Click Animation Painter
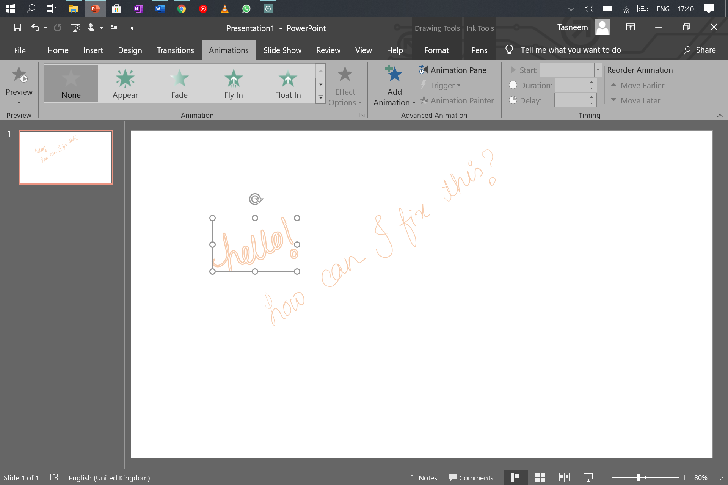Image resolution: width=728 pixels, height=485 pixels. coord(457,101)
